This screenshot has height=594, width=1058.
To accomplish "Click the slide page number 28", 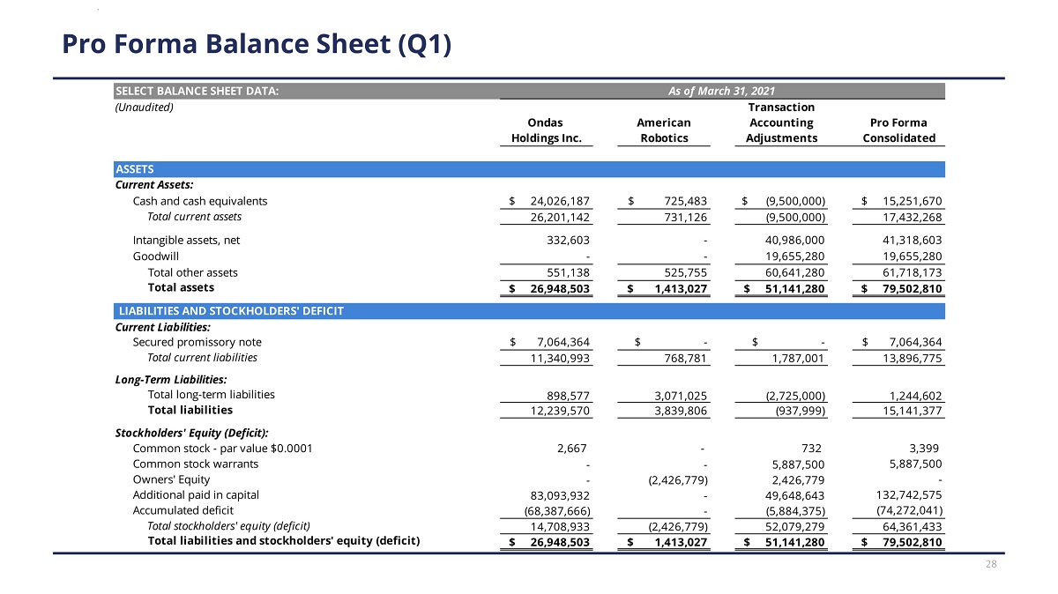I will click(991, 565).
